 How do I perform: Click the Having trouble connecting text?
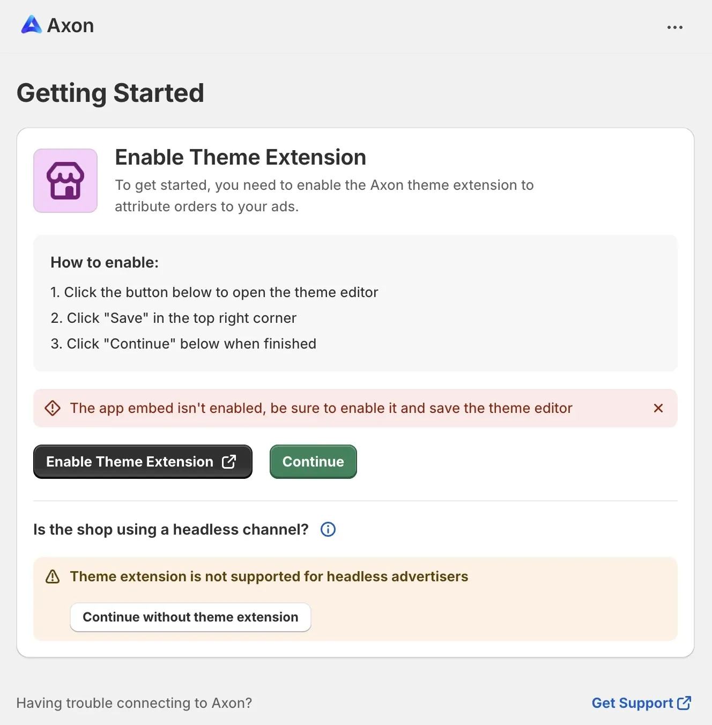tap(134, 702)
